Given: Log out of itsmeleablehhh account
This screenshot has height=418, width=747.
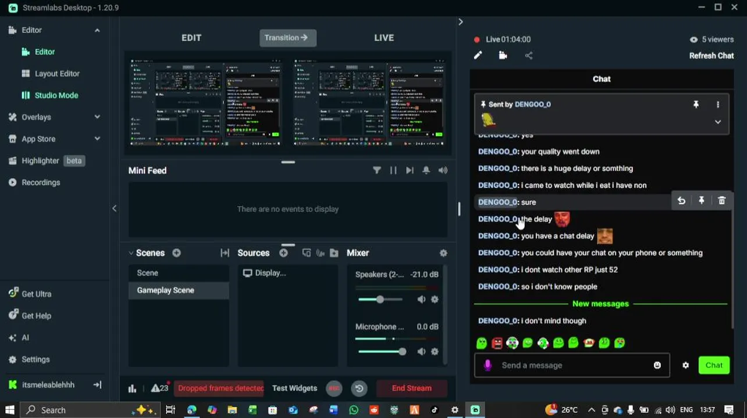Looking at the screenshot, I should (97, 384).
